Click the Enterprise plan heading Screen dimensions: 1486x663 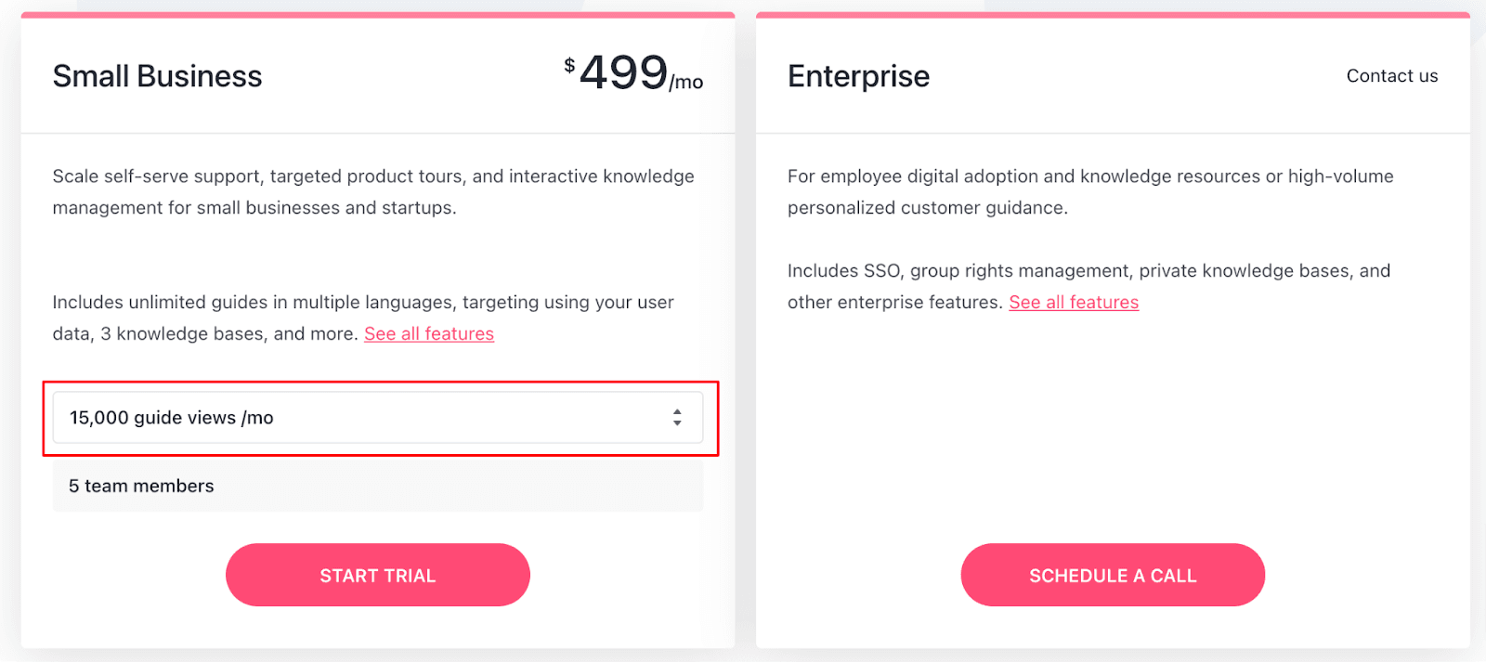point(858,76)
